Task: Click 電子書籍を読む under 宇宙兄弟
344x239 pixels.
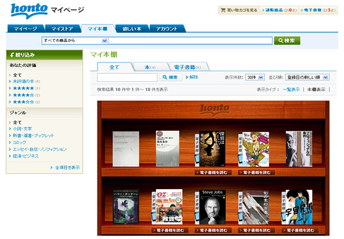Action: pos(300,230)
